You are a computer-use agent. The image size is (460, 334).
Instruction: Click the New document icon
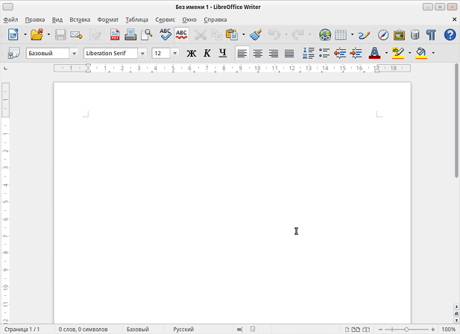[13, 34]
